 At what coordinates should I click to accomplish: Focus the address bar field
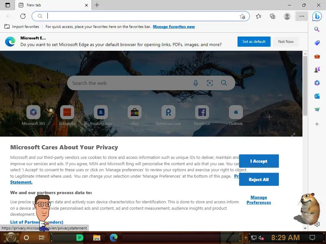(x=140, y=16)
